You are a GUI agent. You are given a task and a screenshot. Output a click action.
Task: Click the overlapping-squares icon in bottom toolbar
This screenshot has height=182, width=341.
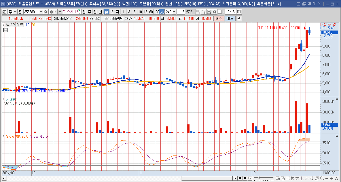(283, 179)
